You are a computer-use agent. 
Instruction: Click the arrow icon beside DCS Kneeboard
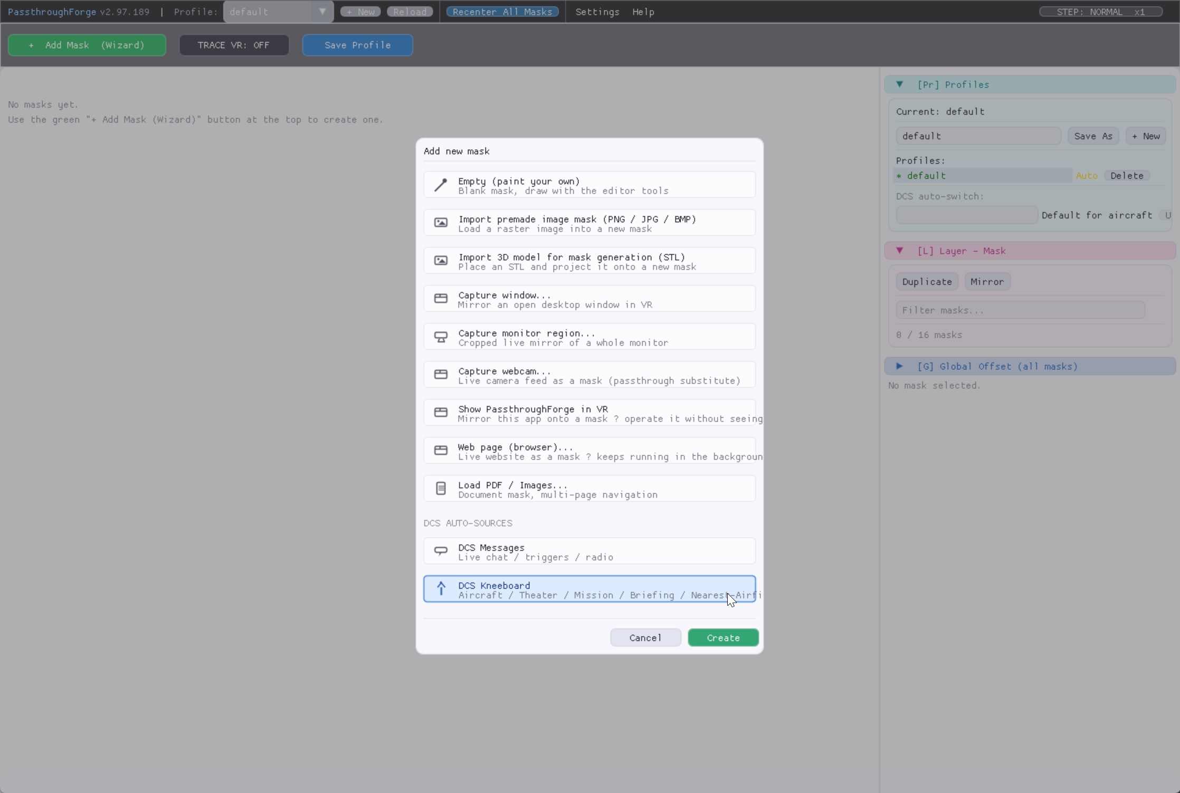point(441,589)
